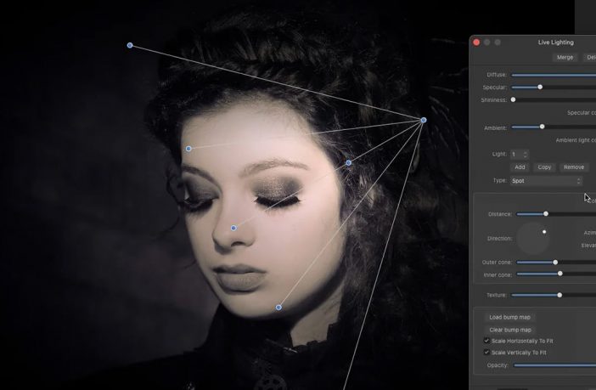Image resolution: width=596 pixels, height=390 pixels.
Task: Click the Texture slider handle
Action: (559, 295)
